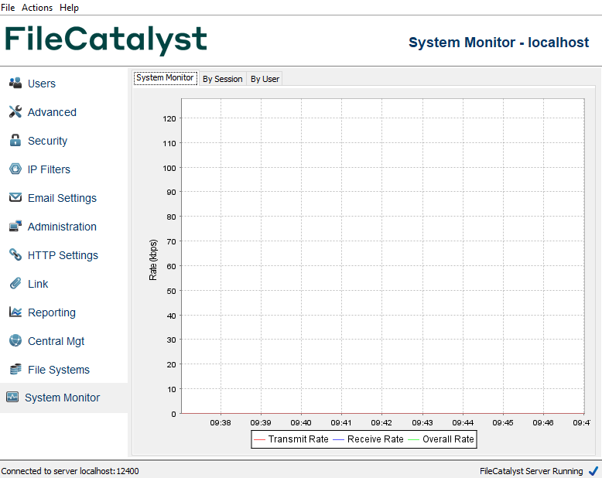The height and width of the screenshot is (478, 602).
Task: Click the System Monitor screen icon in the sidebar
Action: pos(12,397)
